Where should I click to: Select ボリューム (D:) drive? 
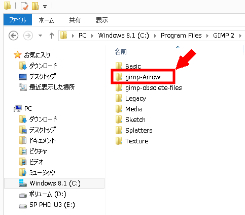(48, 194)
